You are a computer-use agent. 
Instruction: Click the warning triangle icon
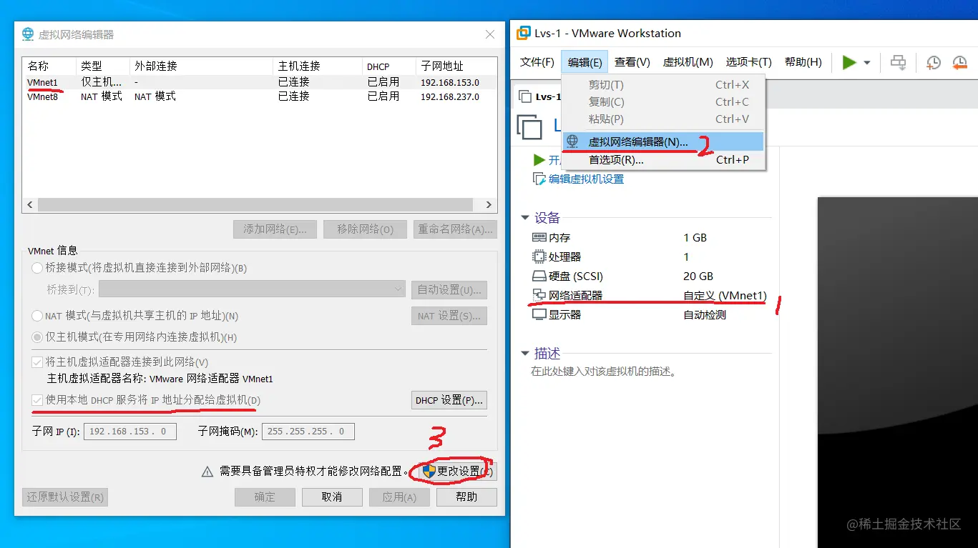pos(207,472)
